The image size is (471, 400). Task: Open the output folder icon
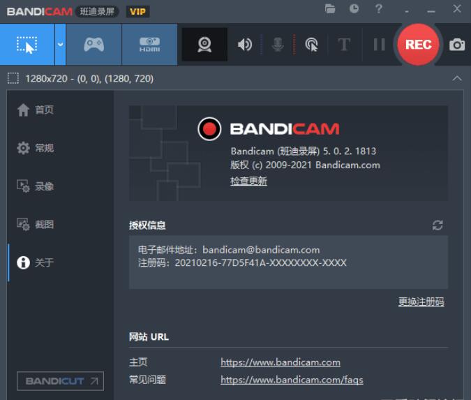coord(330,8)
